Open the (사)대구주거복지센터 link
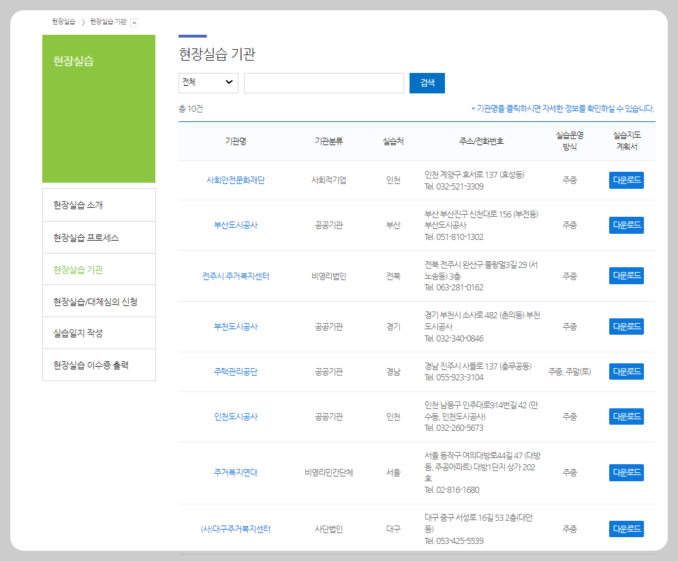The image size is (678, 561). click(x=236, y=528)
